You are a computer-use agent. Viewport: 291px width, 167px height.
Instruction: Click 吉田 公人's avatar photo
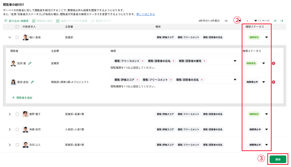coord(25,145)
